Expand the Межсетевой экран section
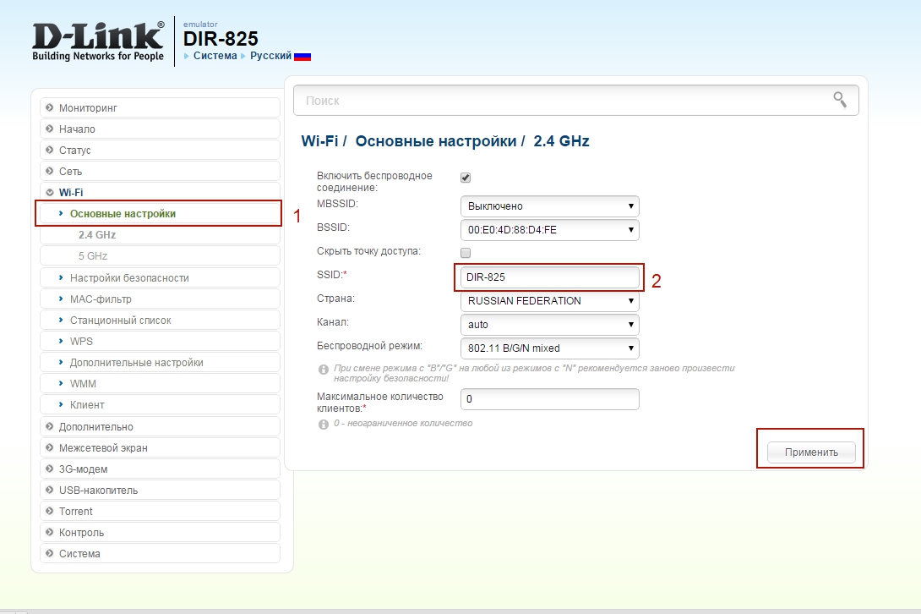 coord(160,447)
